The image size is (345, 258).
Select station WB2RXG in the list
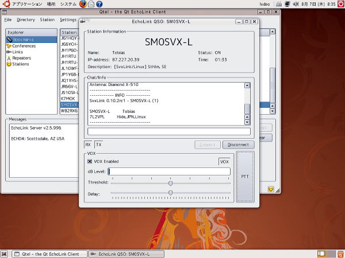click(x=69, y=111)
